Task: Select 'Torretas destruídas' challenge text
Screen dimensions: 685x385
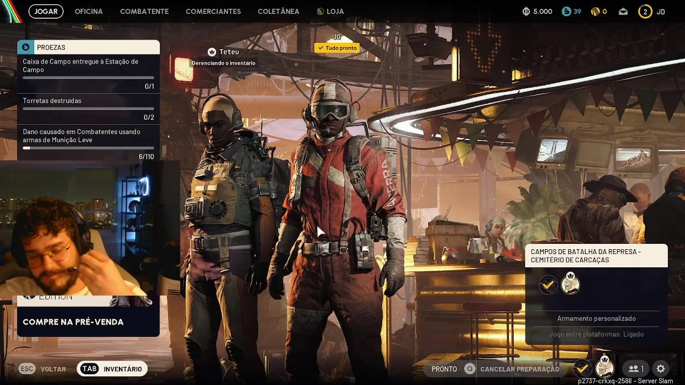Action: click(52, 101)
